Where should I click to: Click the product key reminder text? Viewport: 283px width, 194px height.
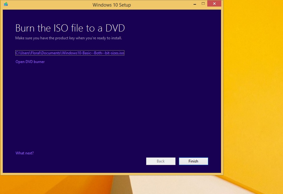point(69,38)
